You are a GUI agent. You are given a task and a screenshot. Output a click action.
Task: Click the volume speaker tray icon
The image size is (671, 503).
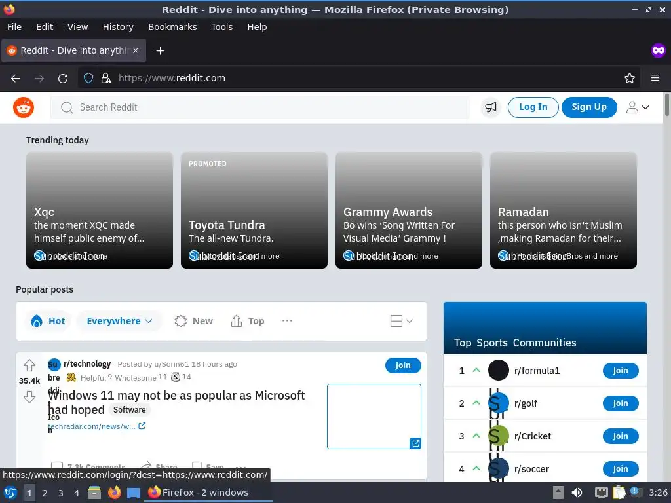click(x=577, y=493)
